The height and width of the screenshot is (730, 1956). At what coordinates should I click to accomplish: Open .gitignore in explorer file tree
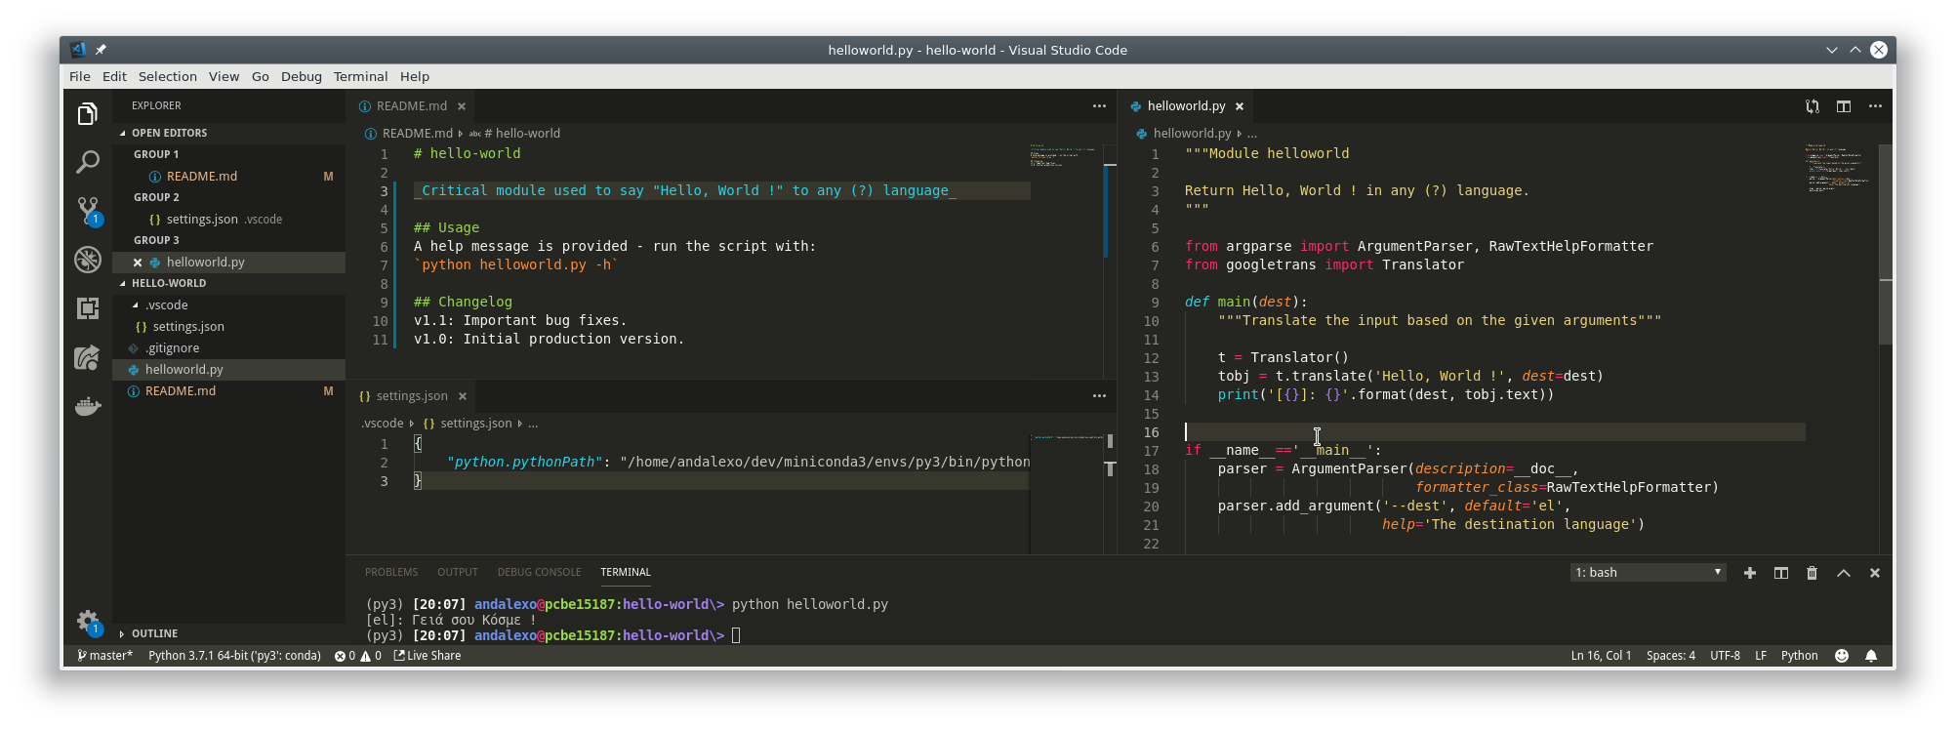(x=229, y=348)
